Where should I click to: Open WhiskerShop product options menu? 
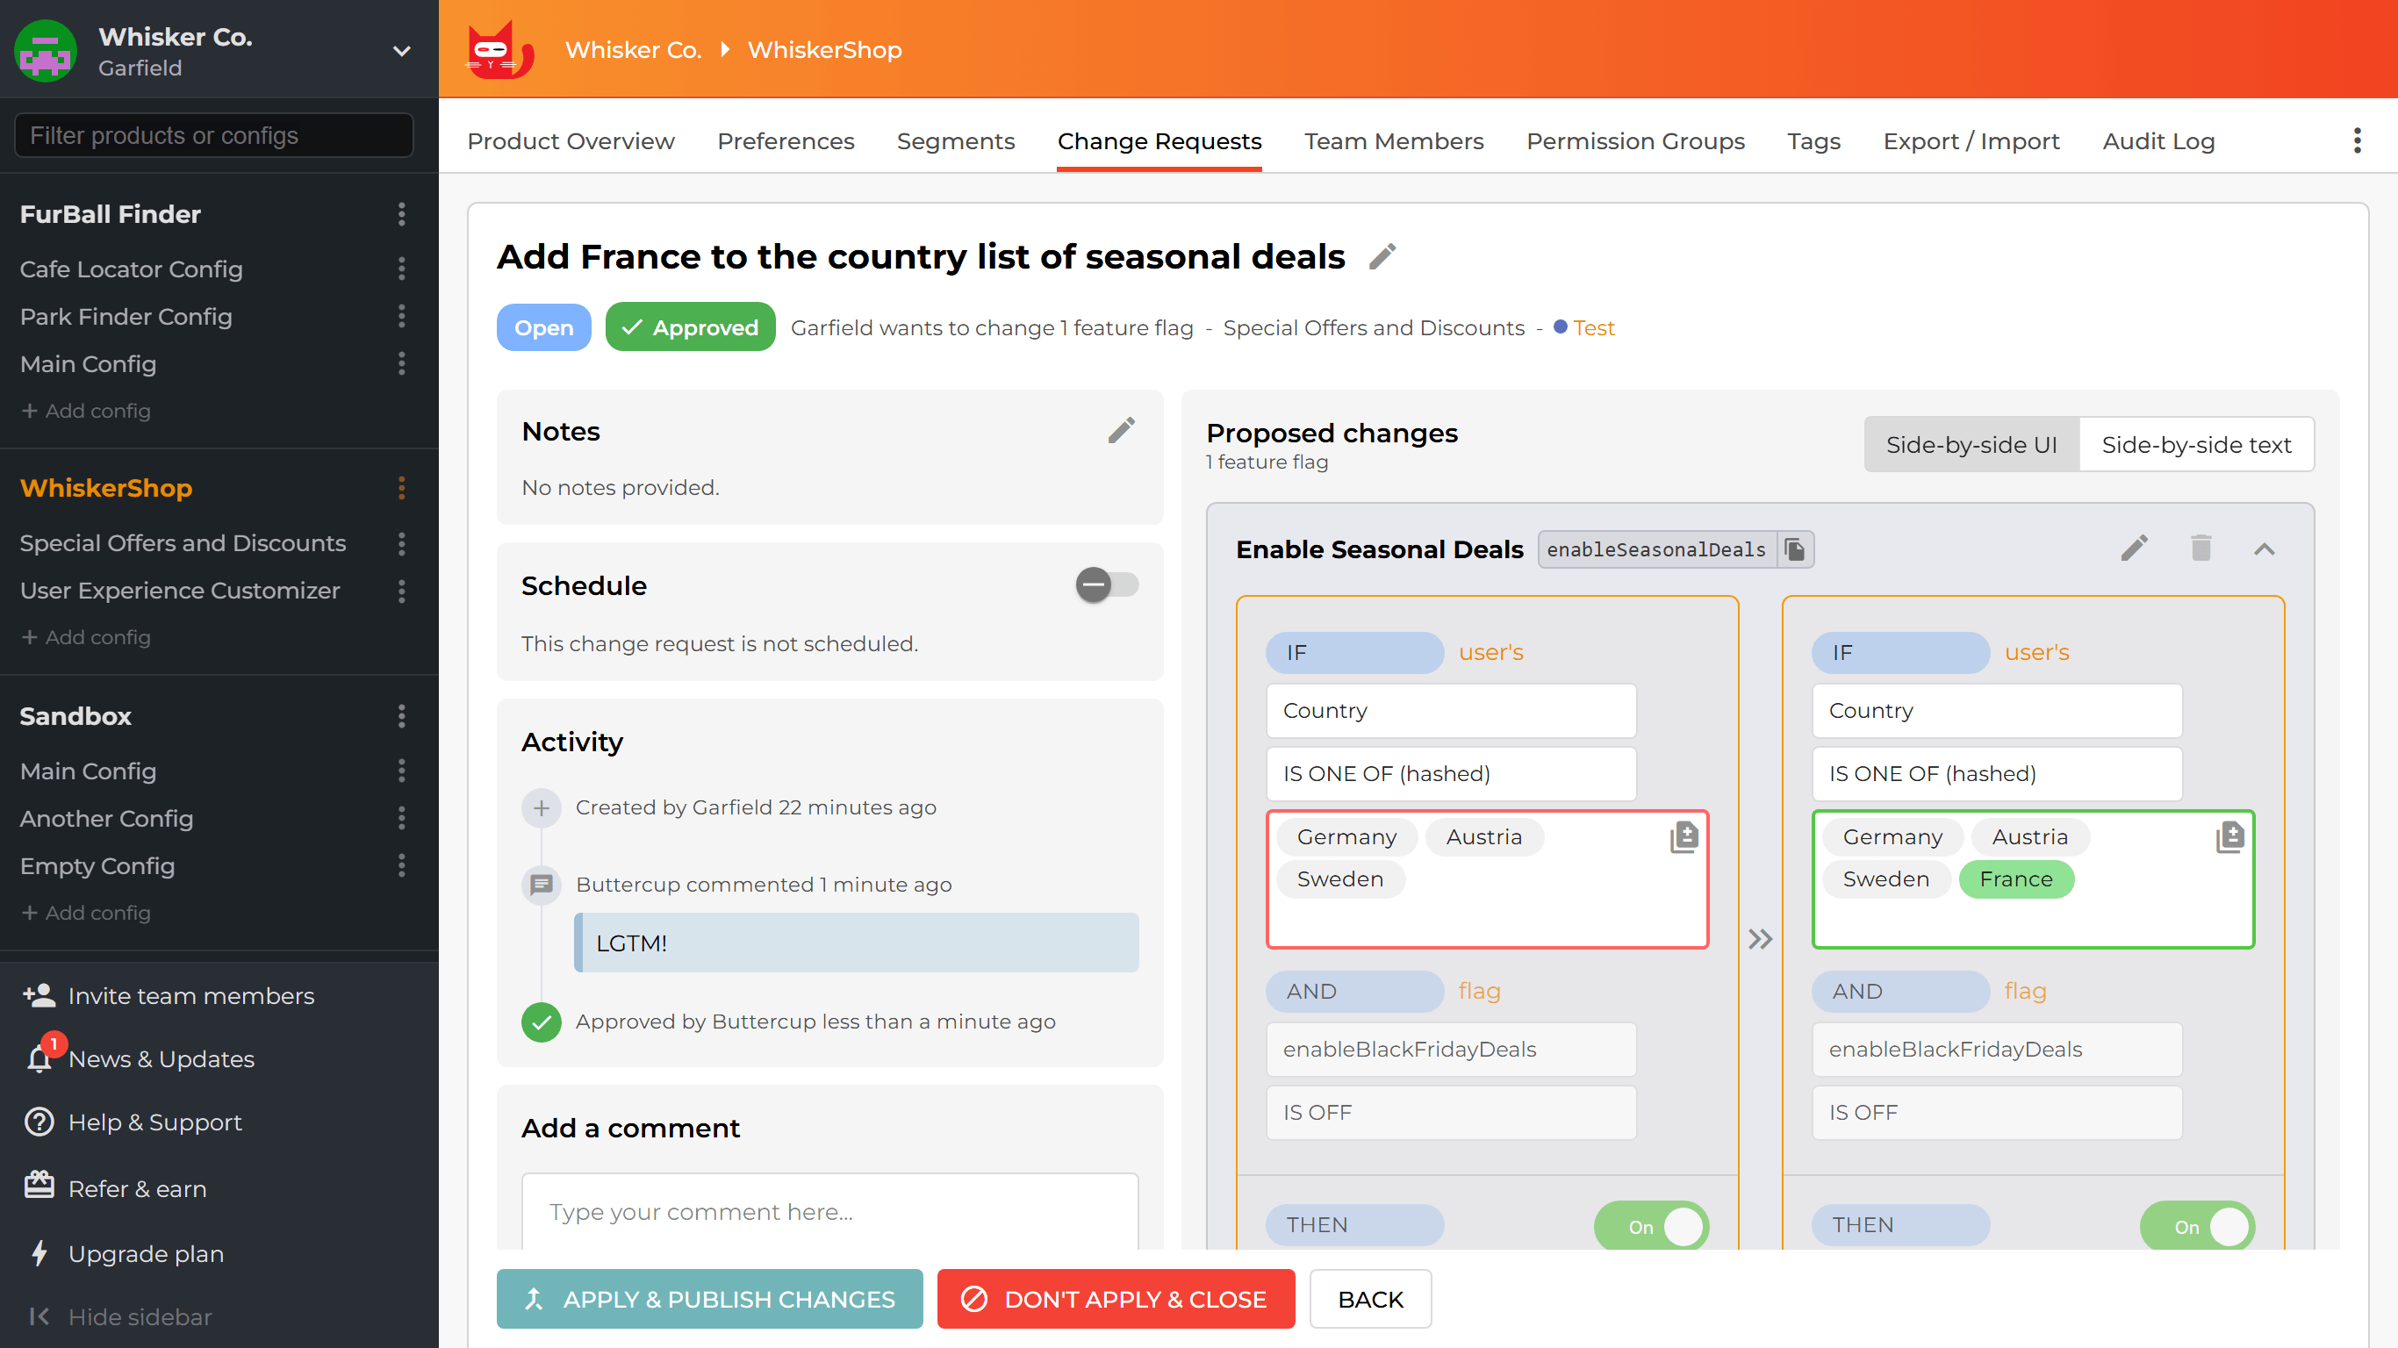[x=401, y=488]
